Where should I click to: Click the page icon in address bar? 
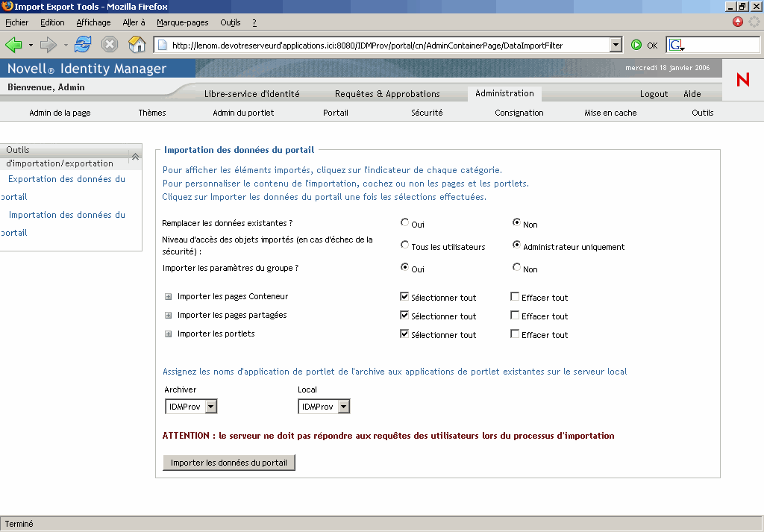(x=162, y=46)
